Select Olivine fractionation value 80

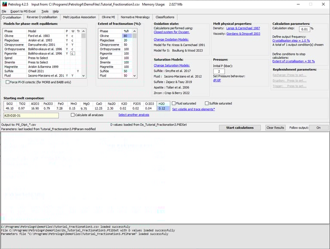coord(127,36)
